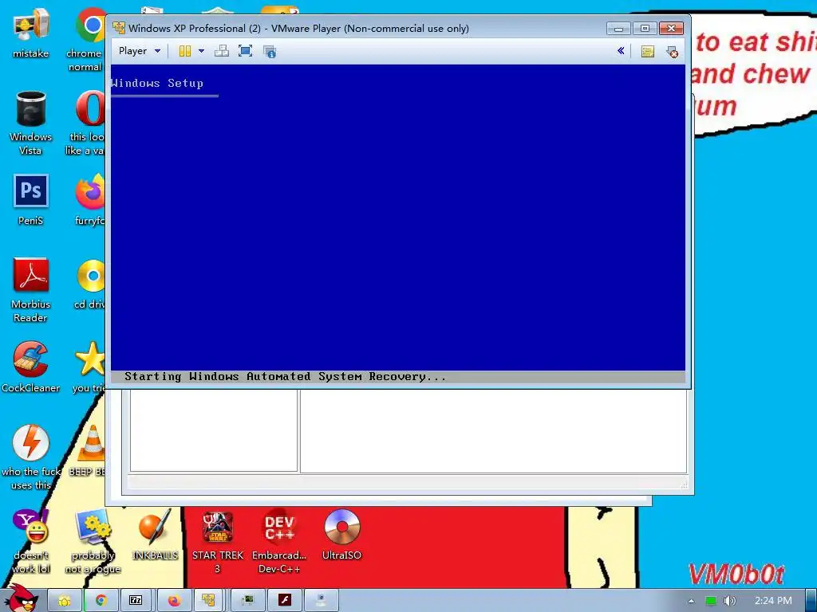Open the 'mistake' desktop icon

pos(31,32)
